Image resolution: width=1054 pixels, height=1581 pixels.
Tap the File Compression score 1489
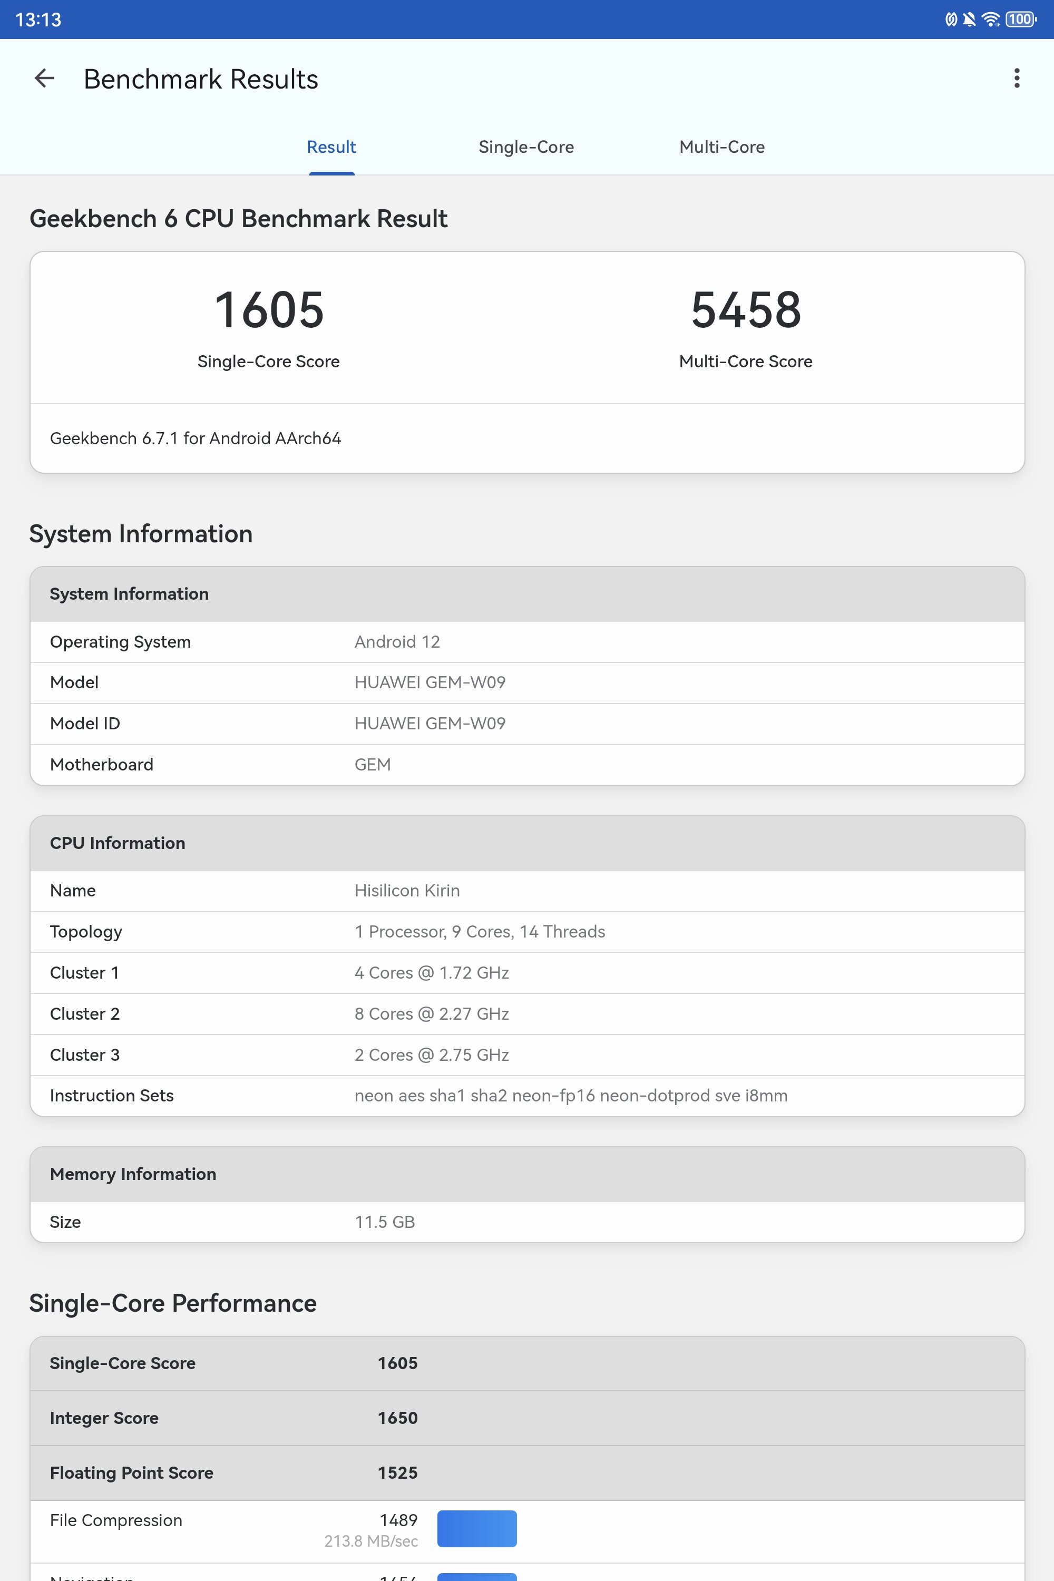(x=398, y=1520)
